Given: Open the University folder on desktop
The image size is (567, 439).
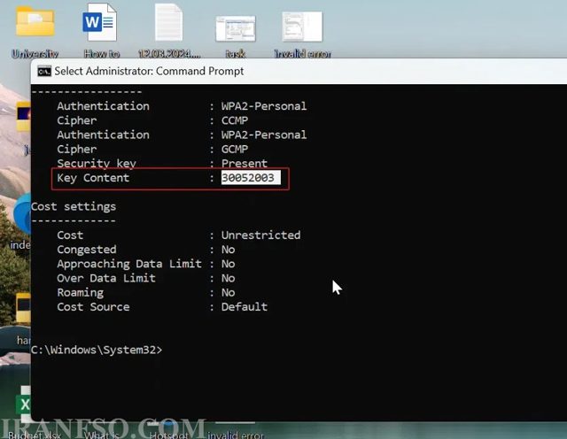Looking at the screenshot, I should pyautogui.click(x=35, y=21).
